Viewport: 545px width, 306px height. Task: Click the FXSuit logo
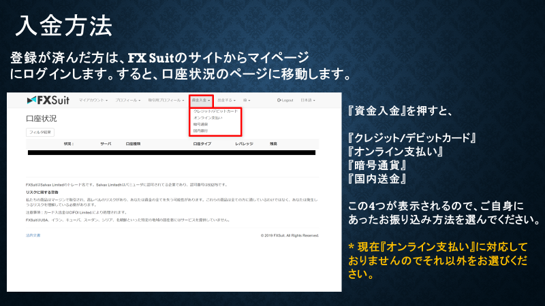tap(48, 100)
